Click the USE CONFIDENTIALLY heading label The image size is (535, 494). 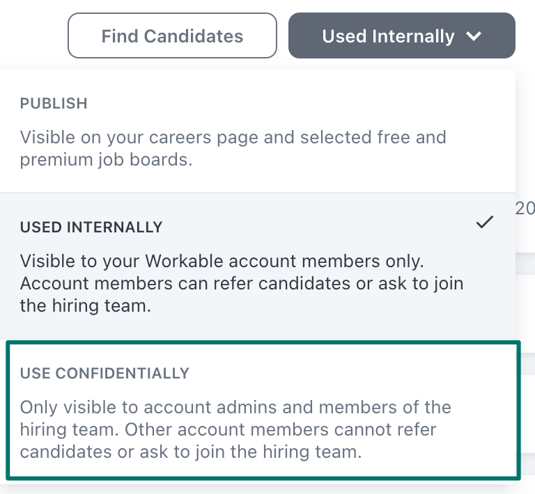tap(104, 374)
